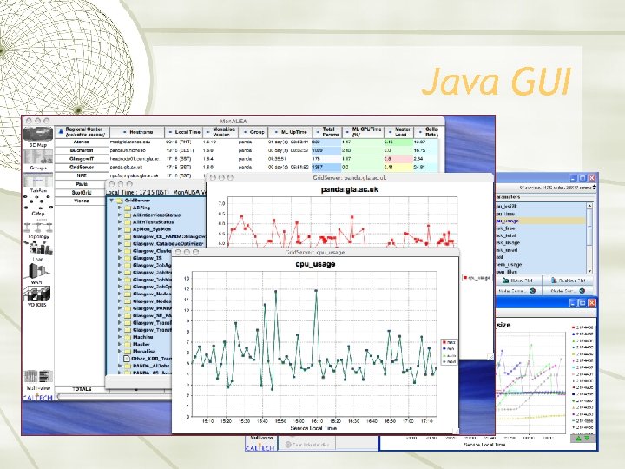The width and height of the screenshot is (625, 469).
Task: Expand the PANDA_AIJobs node
Action: pyautogui.click(x=120, y=366)
